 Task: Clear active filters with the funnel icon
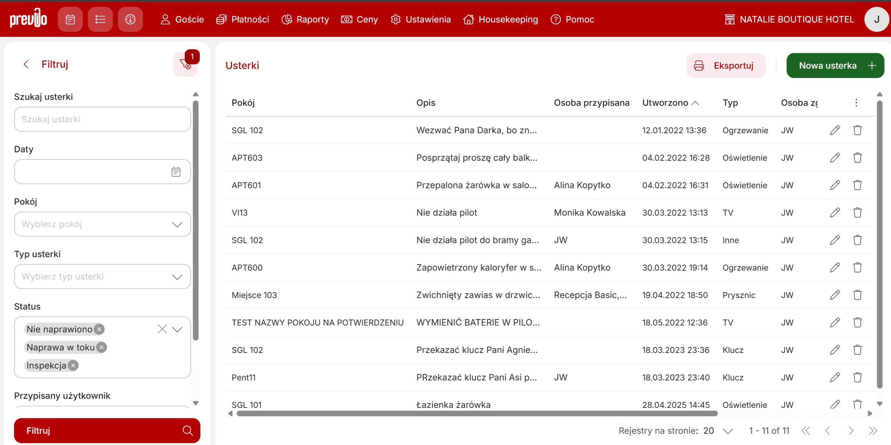point(186,64)
